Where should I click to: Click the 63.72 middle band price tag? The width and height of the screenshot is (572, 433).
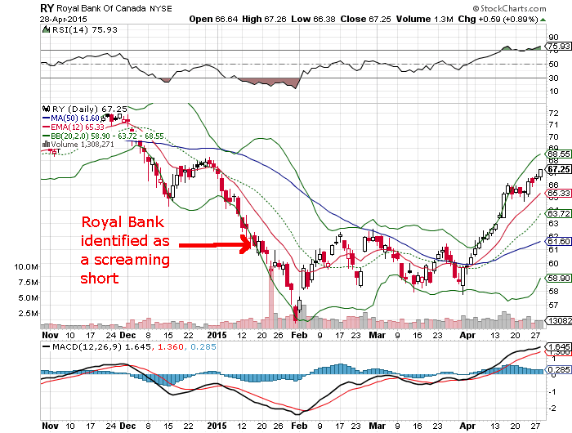click(x=558, y=213)
